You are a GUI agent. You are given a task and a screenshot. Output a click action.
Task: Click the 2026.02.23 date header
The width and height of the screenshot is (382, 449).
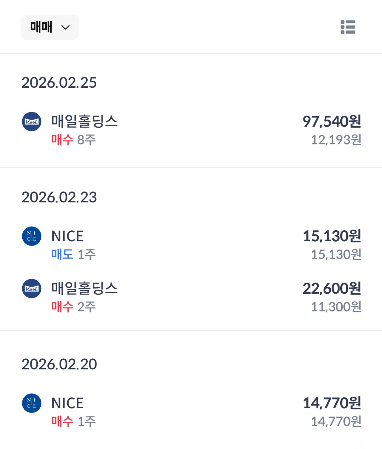coord(59,197)
